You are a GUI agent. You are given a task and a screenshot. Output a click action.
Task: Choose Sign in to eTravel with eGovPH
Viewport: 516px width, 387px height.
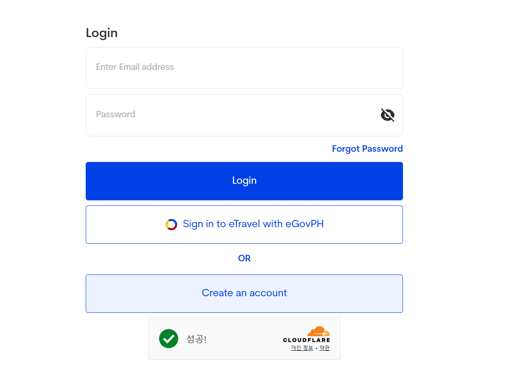click(244, 225)
